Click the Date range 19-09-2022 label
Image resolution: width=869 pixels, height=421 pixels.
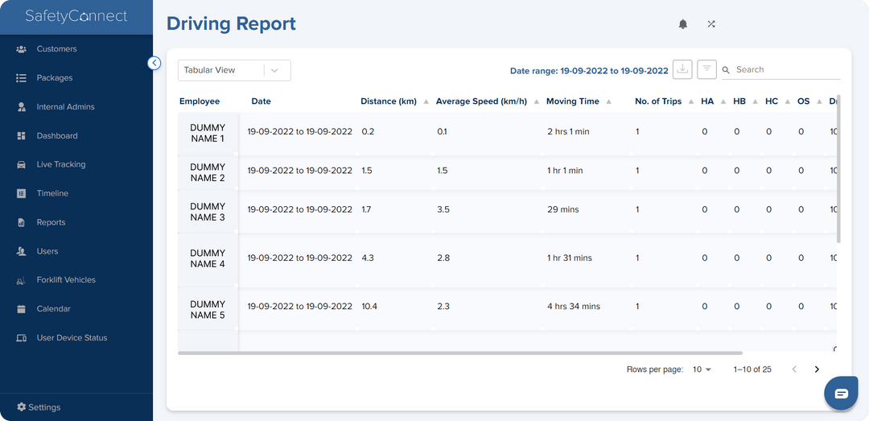(589, 71)
